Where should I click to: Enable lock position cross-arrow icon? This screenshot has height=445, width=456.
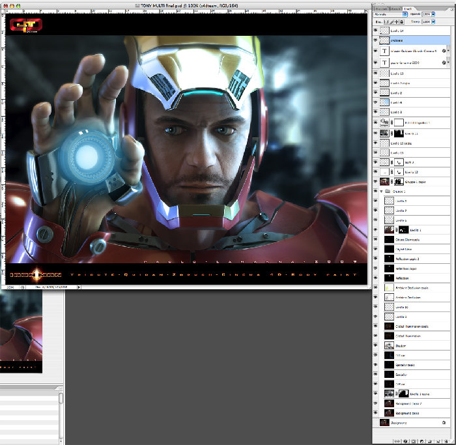(x=396, y=22)
